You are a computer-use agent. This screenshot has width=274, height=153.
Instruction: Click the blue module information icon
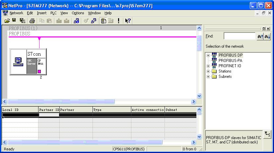pyautogui.click(x=76, y=21)
